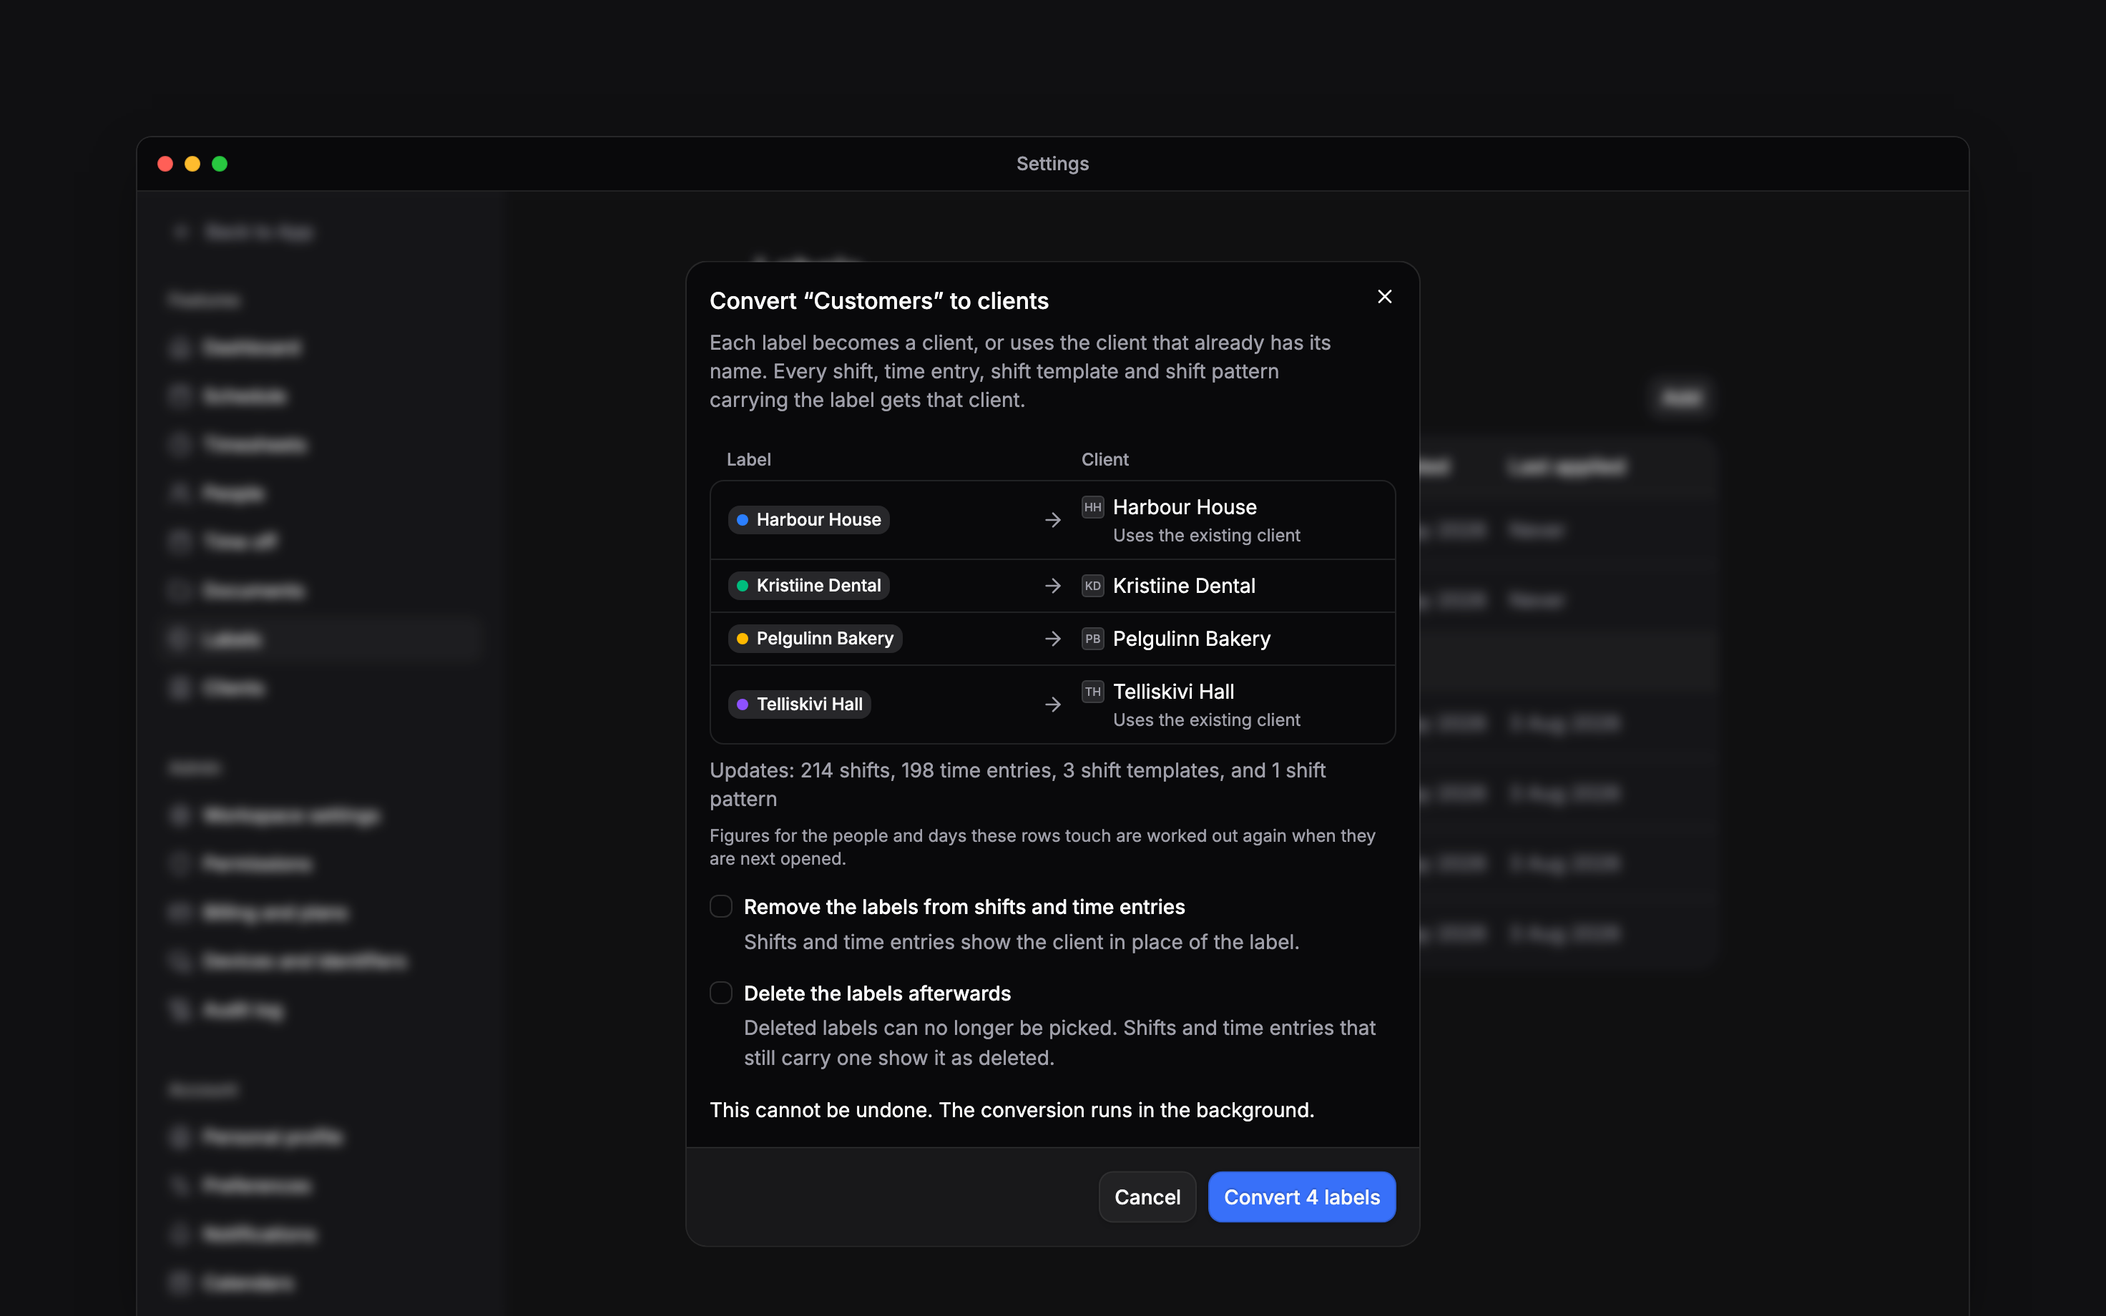Close the Convert Customers dialog with X
Screen dimensions: 2106x1316
(x=1384, y=297)
